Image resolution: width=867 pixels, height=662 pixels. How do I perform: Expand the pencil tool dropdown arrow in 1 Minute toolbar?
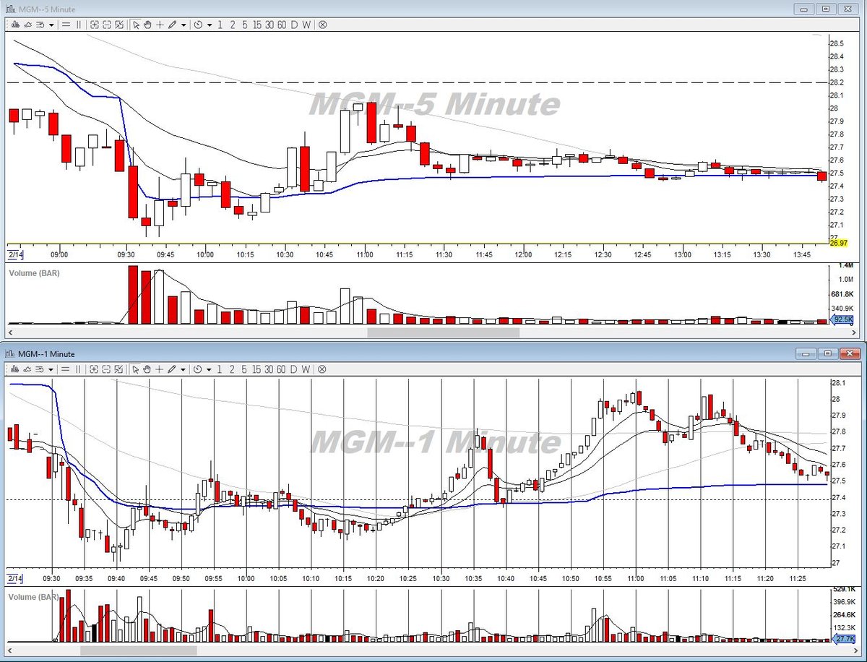(x=184, y=370)
